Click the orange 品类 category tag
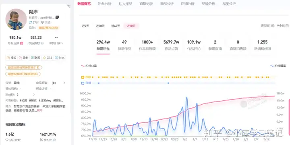The image size is (290, 145). click(x=48, y=28)
